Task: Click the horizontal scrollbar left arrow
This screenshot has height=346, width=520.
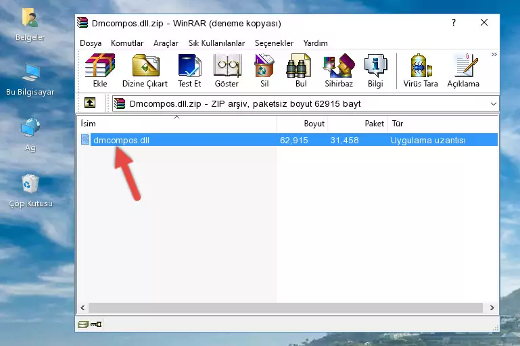Action: [82, 307]
